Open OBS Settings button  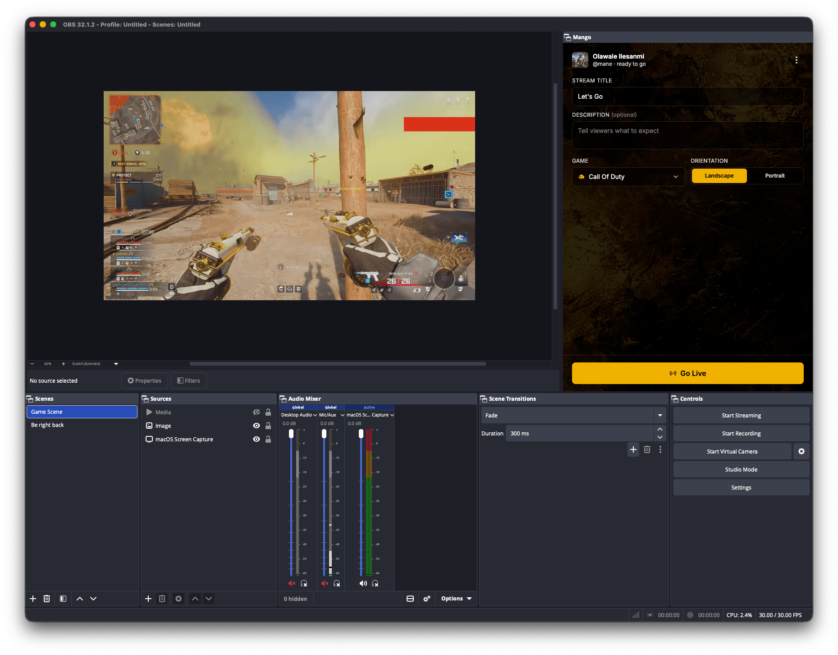click(x=741, y=487)
